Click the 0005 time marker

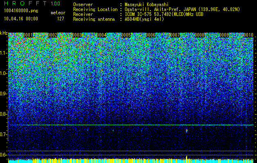[126, 35]
